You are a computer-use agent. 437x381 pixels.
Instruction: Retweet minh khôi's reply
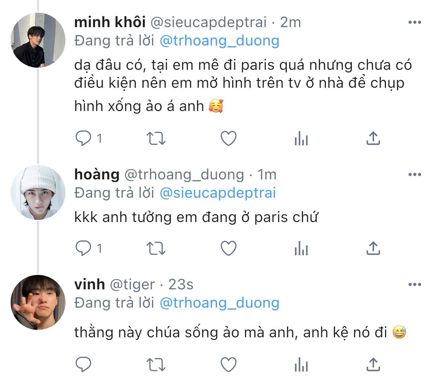click(156, 139)
